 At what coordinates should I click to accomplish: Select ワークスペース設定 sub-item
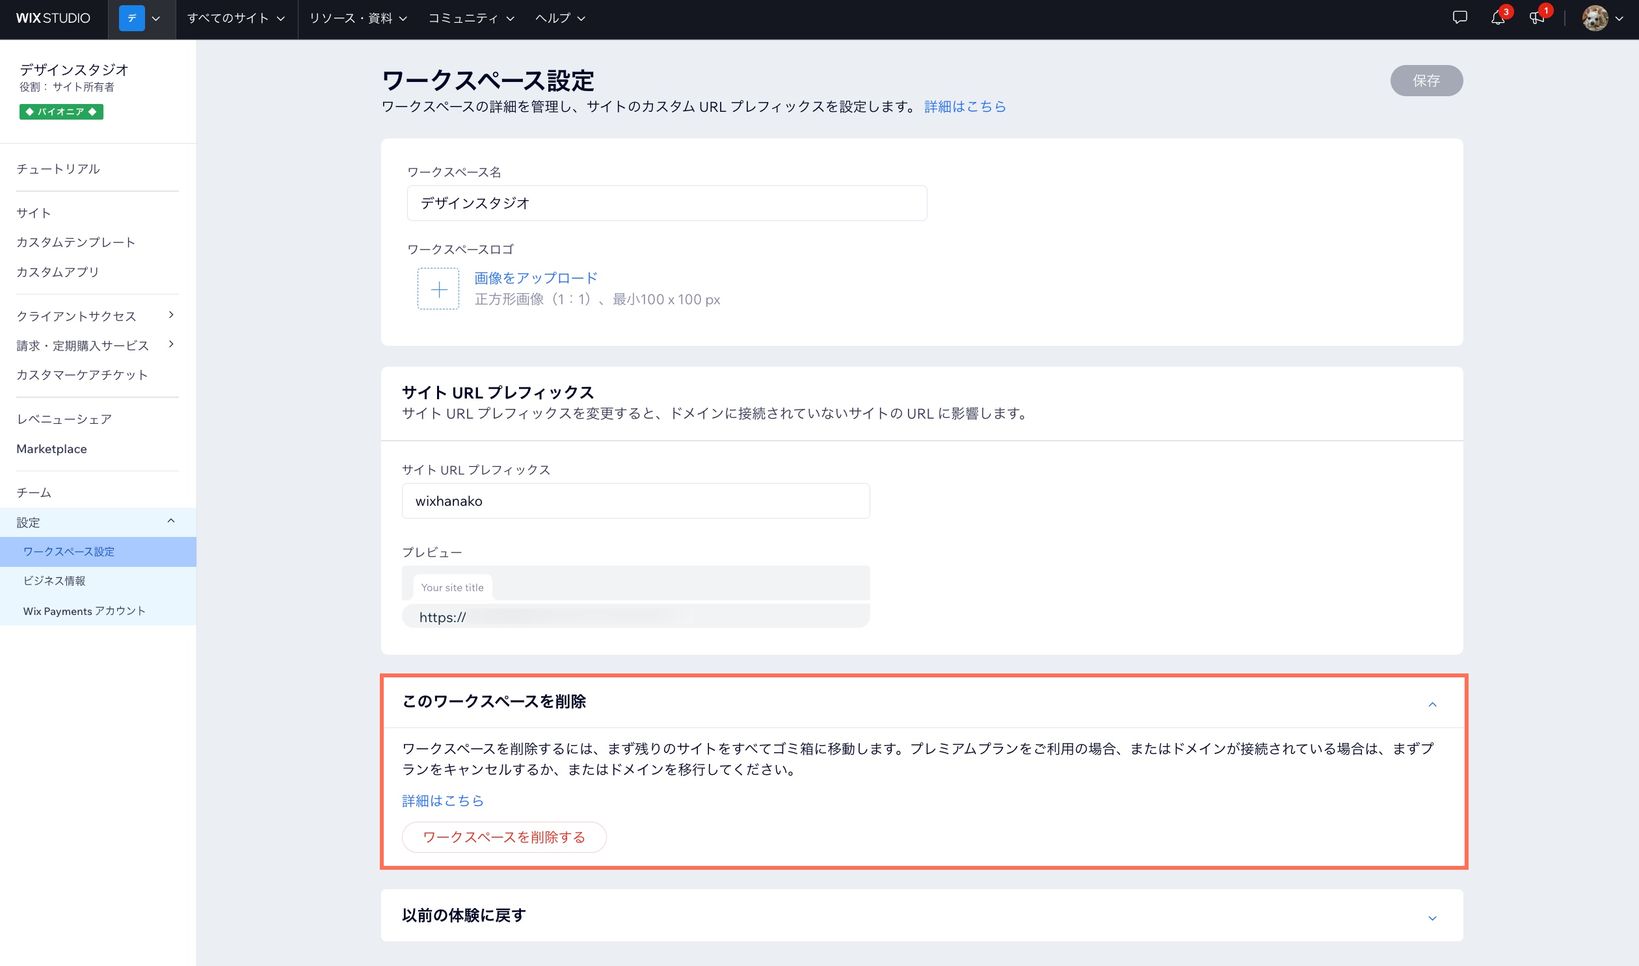pos(98,551)
